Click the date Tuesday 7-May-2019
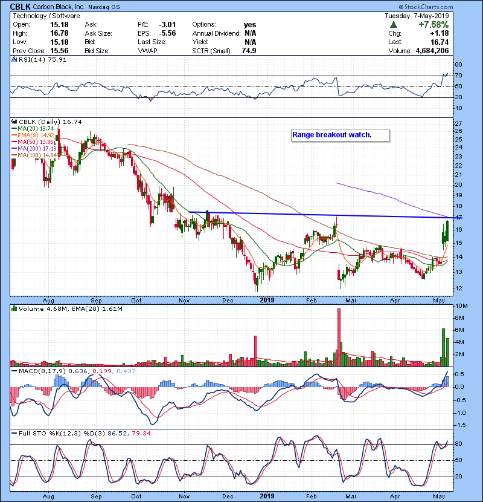 point(417,16)
